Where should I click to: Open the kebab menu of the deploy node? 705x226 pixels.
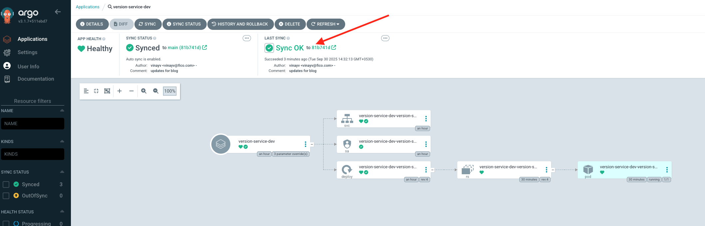(x=426, y=170)
